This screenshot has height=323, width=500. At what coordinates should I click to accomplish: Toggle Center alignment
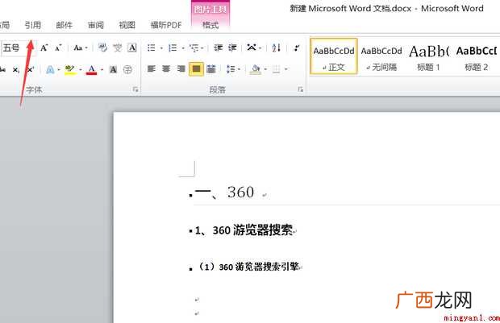click(x=166, y=68)
